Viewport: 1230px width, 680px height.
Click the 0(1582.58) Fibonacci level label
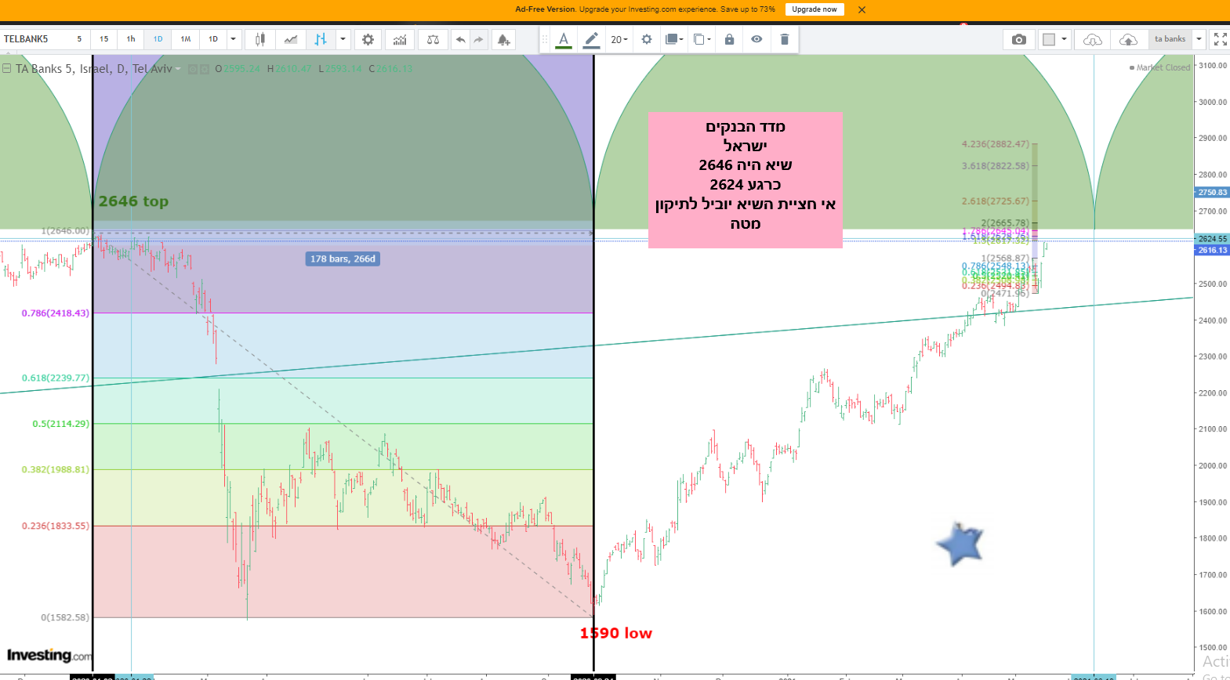pyautogui.click(x=65, y=617)
